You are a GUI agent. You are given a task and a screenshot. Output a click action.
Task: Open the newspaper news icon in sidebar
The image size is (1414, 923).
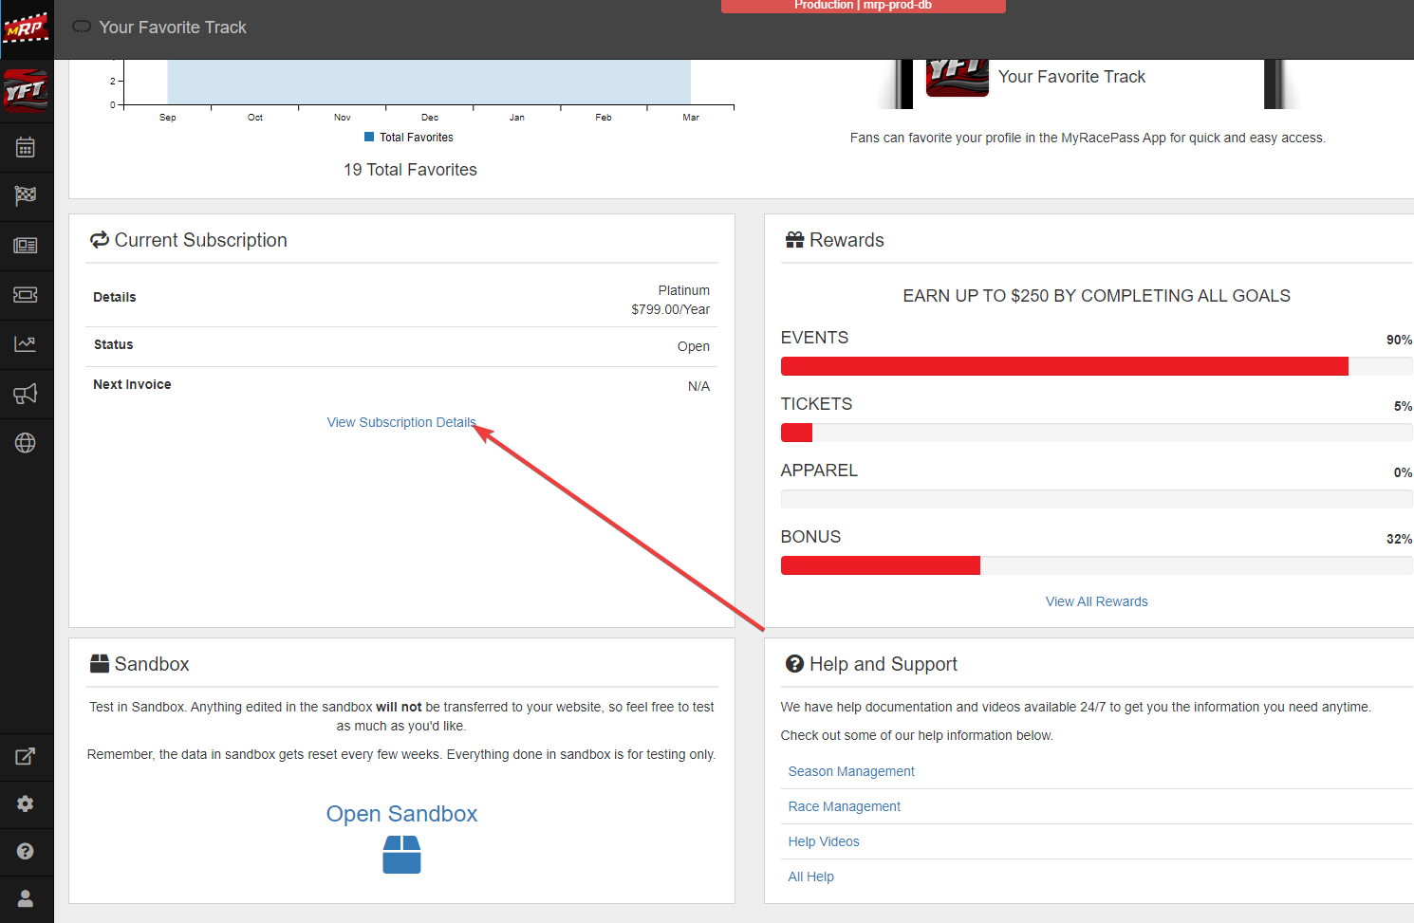26,246
